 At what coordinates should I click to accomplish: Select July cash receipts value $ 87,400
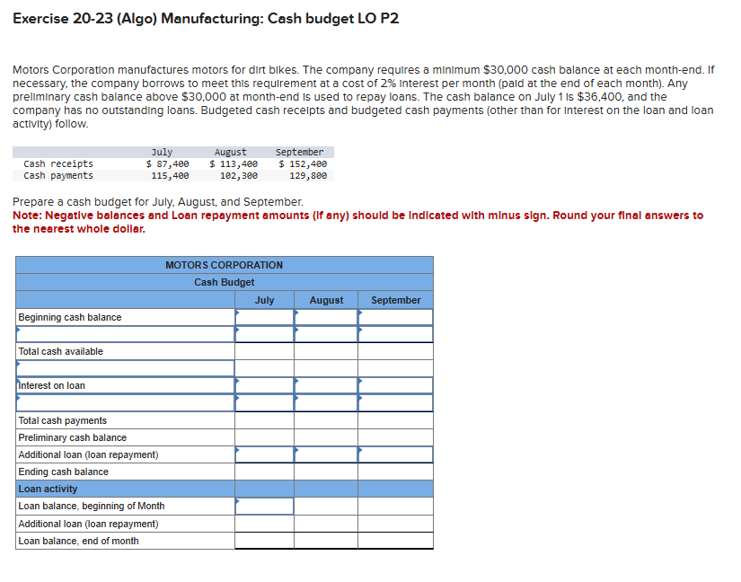click(x=167, y=164)
